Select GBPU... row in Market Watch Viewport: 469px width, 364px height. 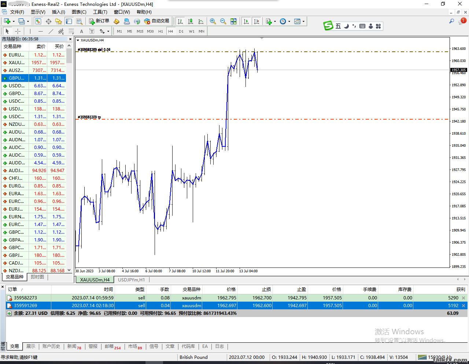coord(34,78)
